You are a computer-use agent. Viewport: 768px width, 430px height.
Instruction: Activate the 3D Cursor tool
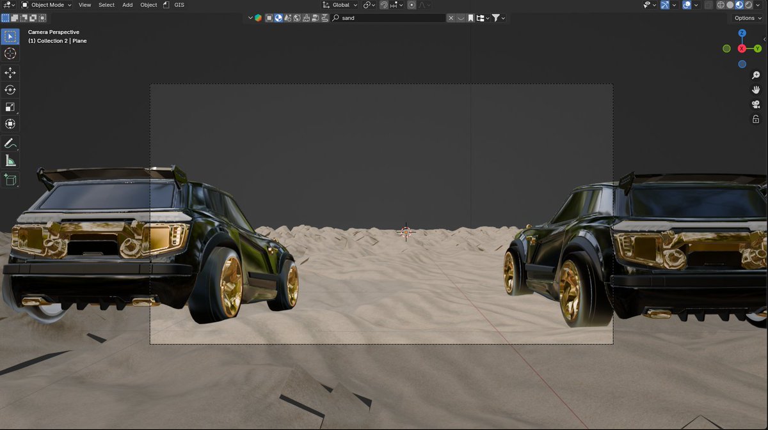10,54
